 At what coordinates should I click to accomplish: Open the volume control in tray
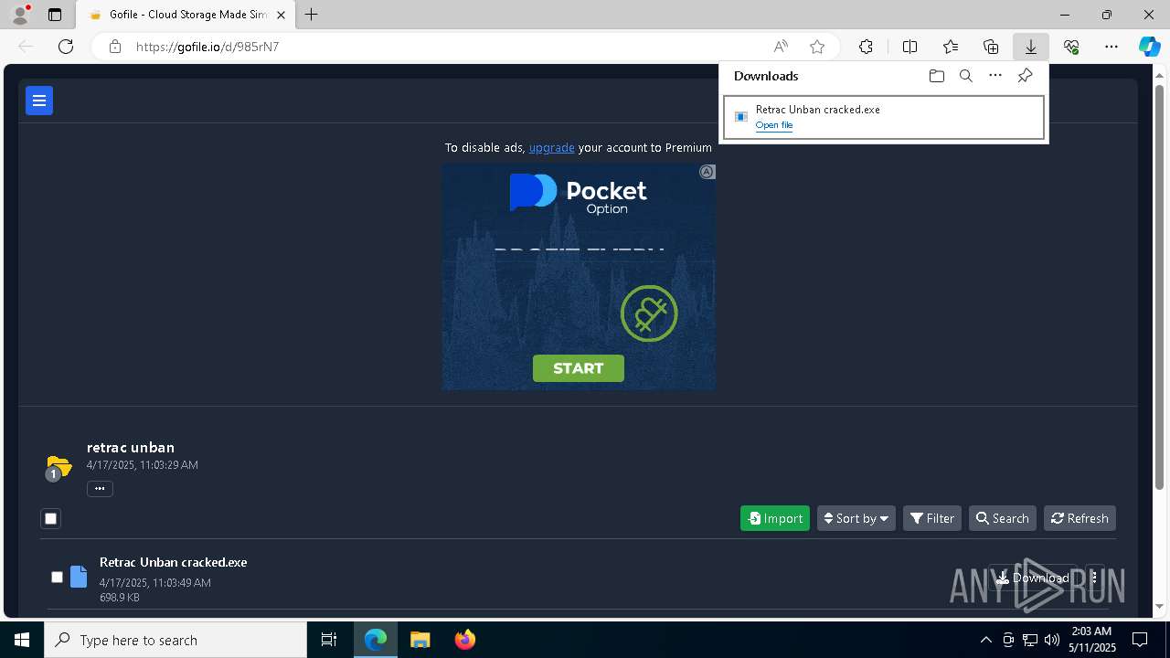coord(1052,640)
